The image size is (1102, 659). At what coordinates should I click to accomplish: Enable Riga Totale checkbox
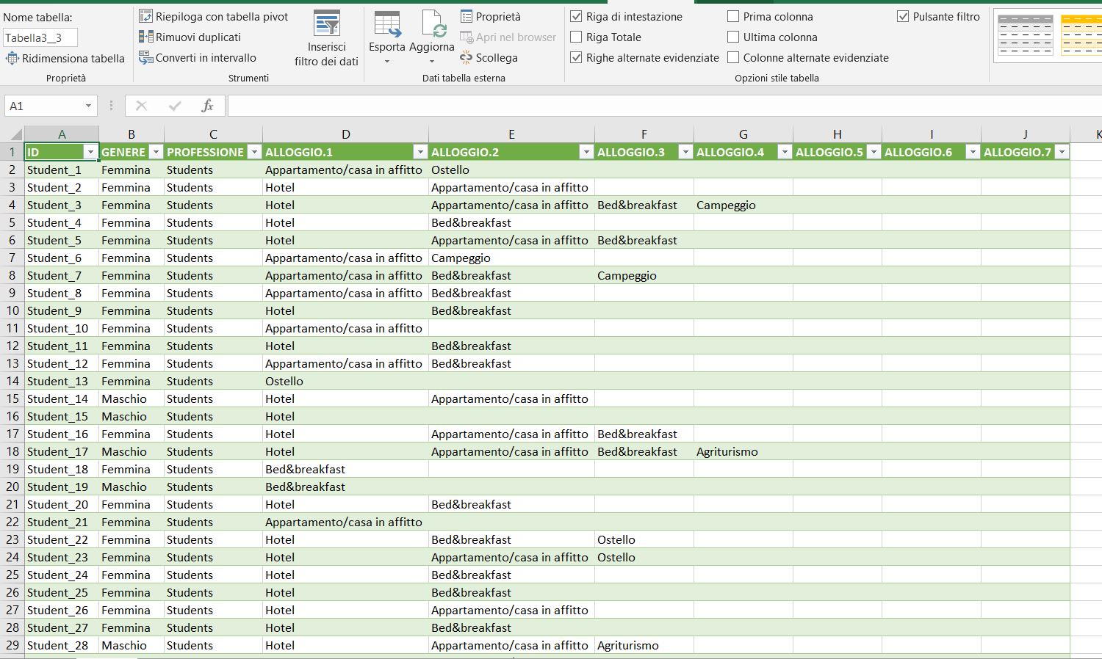point(577,37)
